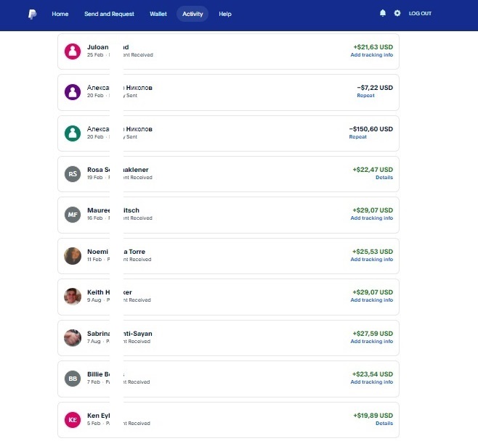Screen dimensions: 478x441
Task: Click the purple avatar for the −$7,22 payment
Action: (x=73, y=92)
